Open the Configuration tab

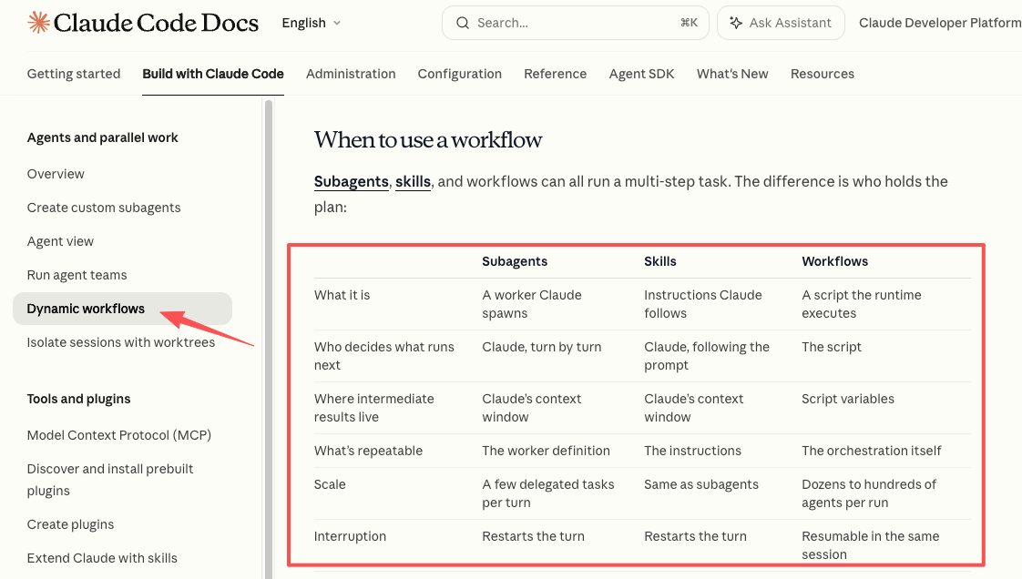pos(459,74)
